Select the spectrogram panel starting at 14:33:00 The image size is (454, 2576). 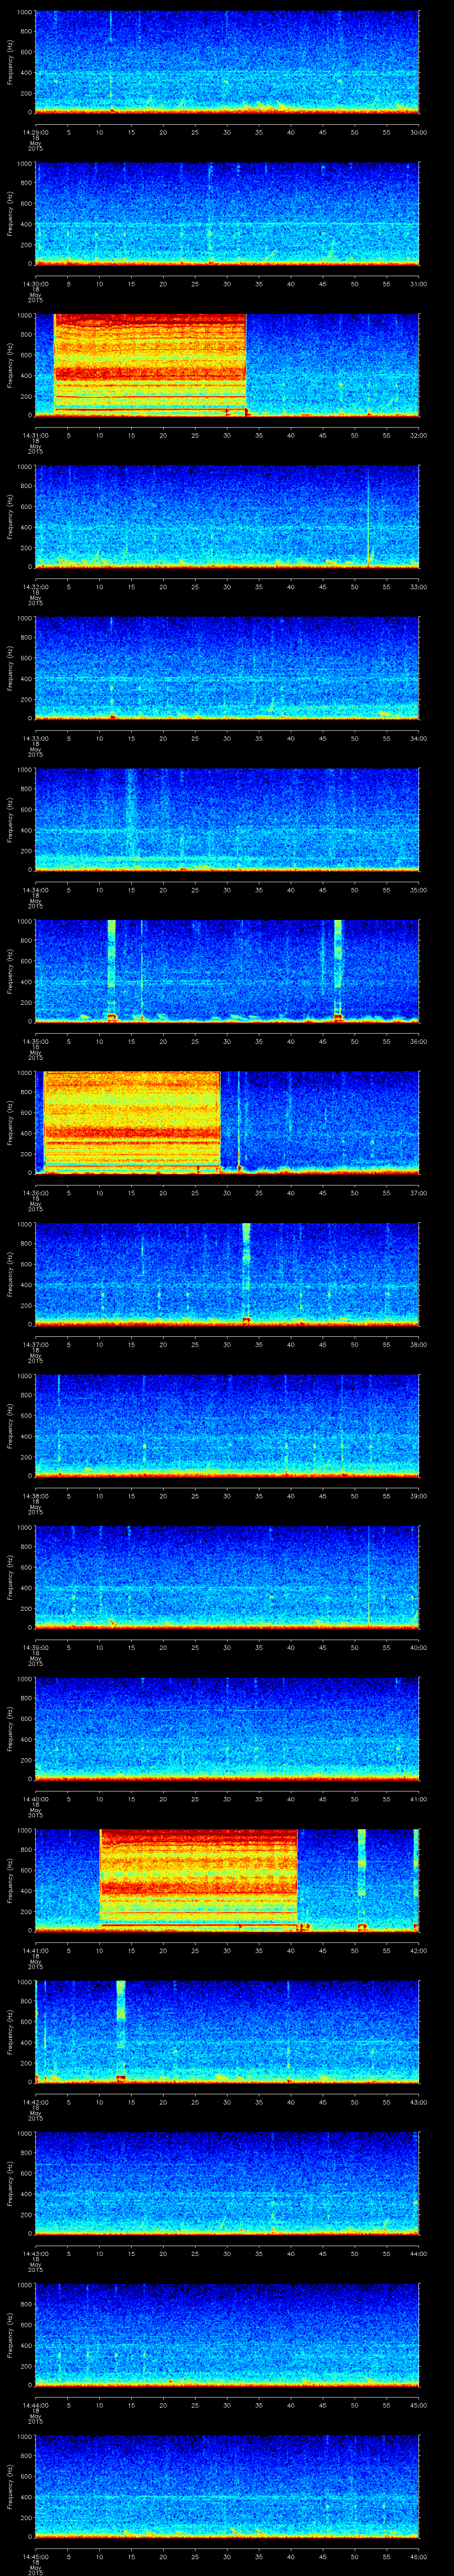pyautogui.click(x=227, y=668)
